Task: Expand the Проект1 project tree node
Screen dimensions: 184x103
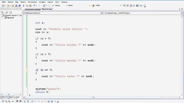Action: tap(2, 18)
